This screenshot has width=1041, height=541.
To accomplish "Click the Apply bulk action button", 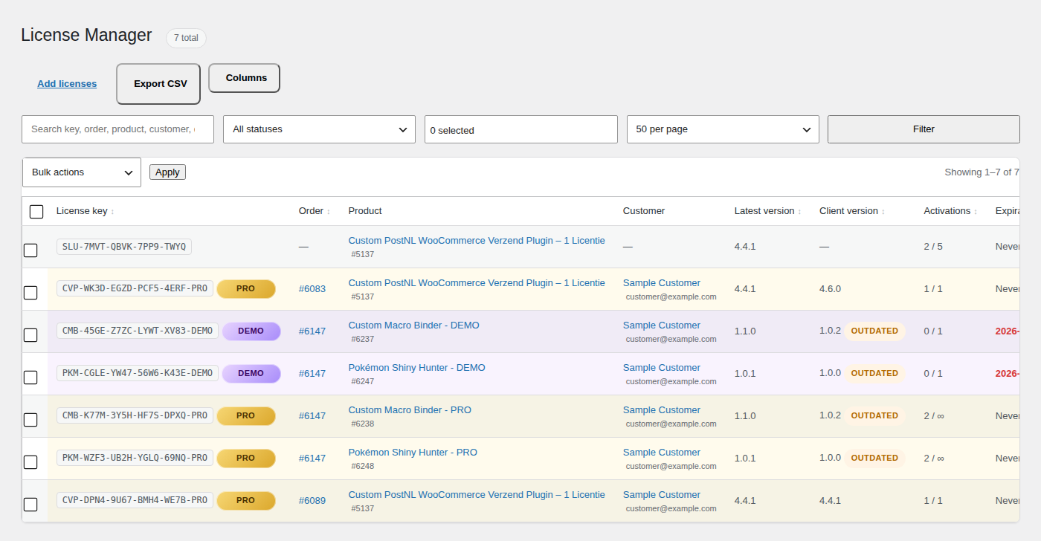I will (167, 172).
